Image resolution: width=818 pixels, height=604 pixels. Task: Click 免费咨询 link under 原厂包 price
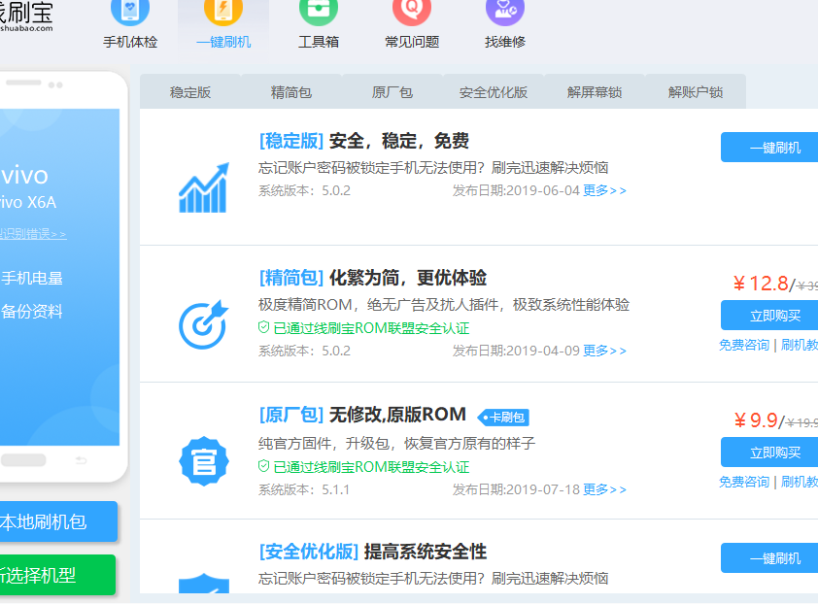[744, 482]
